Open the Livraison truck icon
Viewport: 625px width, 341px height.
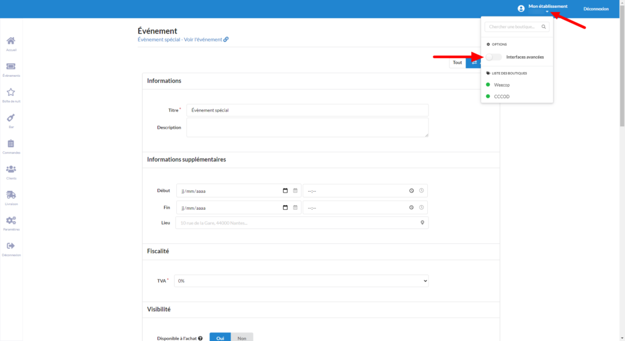pyautogui.click(x=11, y=195)
